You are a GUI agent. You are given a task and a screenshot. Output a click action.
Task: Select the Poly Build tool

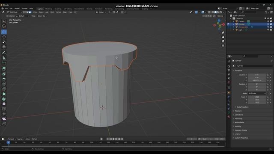4,94
